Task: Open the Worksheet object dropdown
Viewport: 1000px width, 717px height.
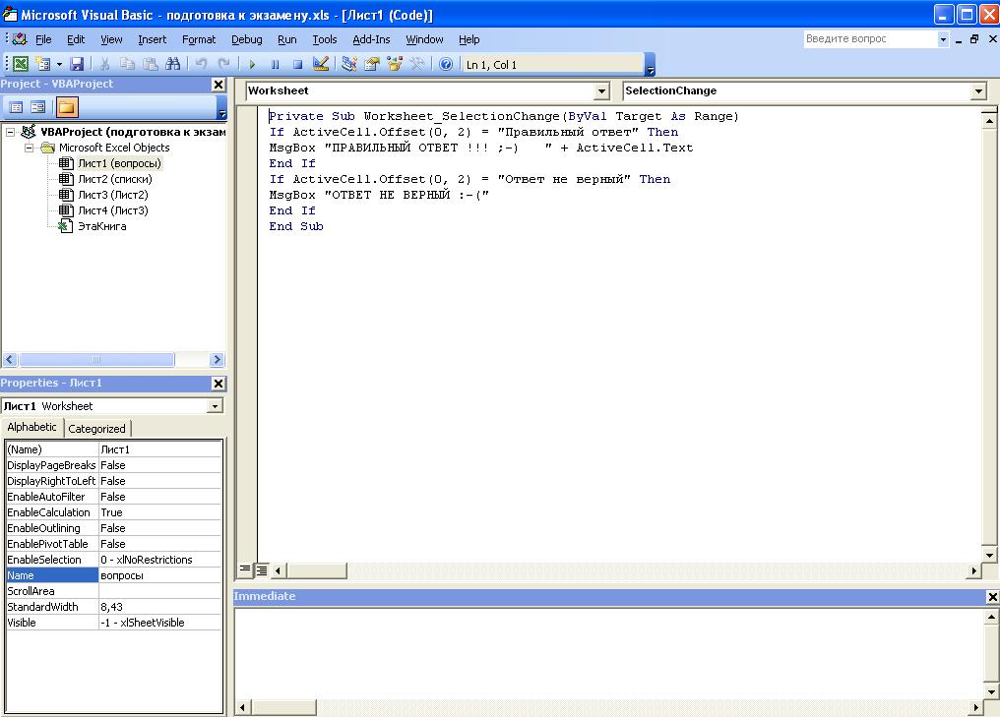Action: pyautogui.click(x=601, y=91)
